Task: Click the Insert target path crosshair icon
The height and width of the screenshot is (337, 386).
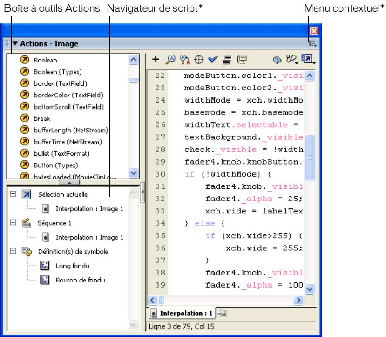Action: click(x=199, y=60)
